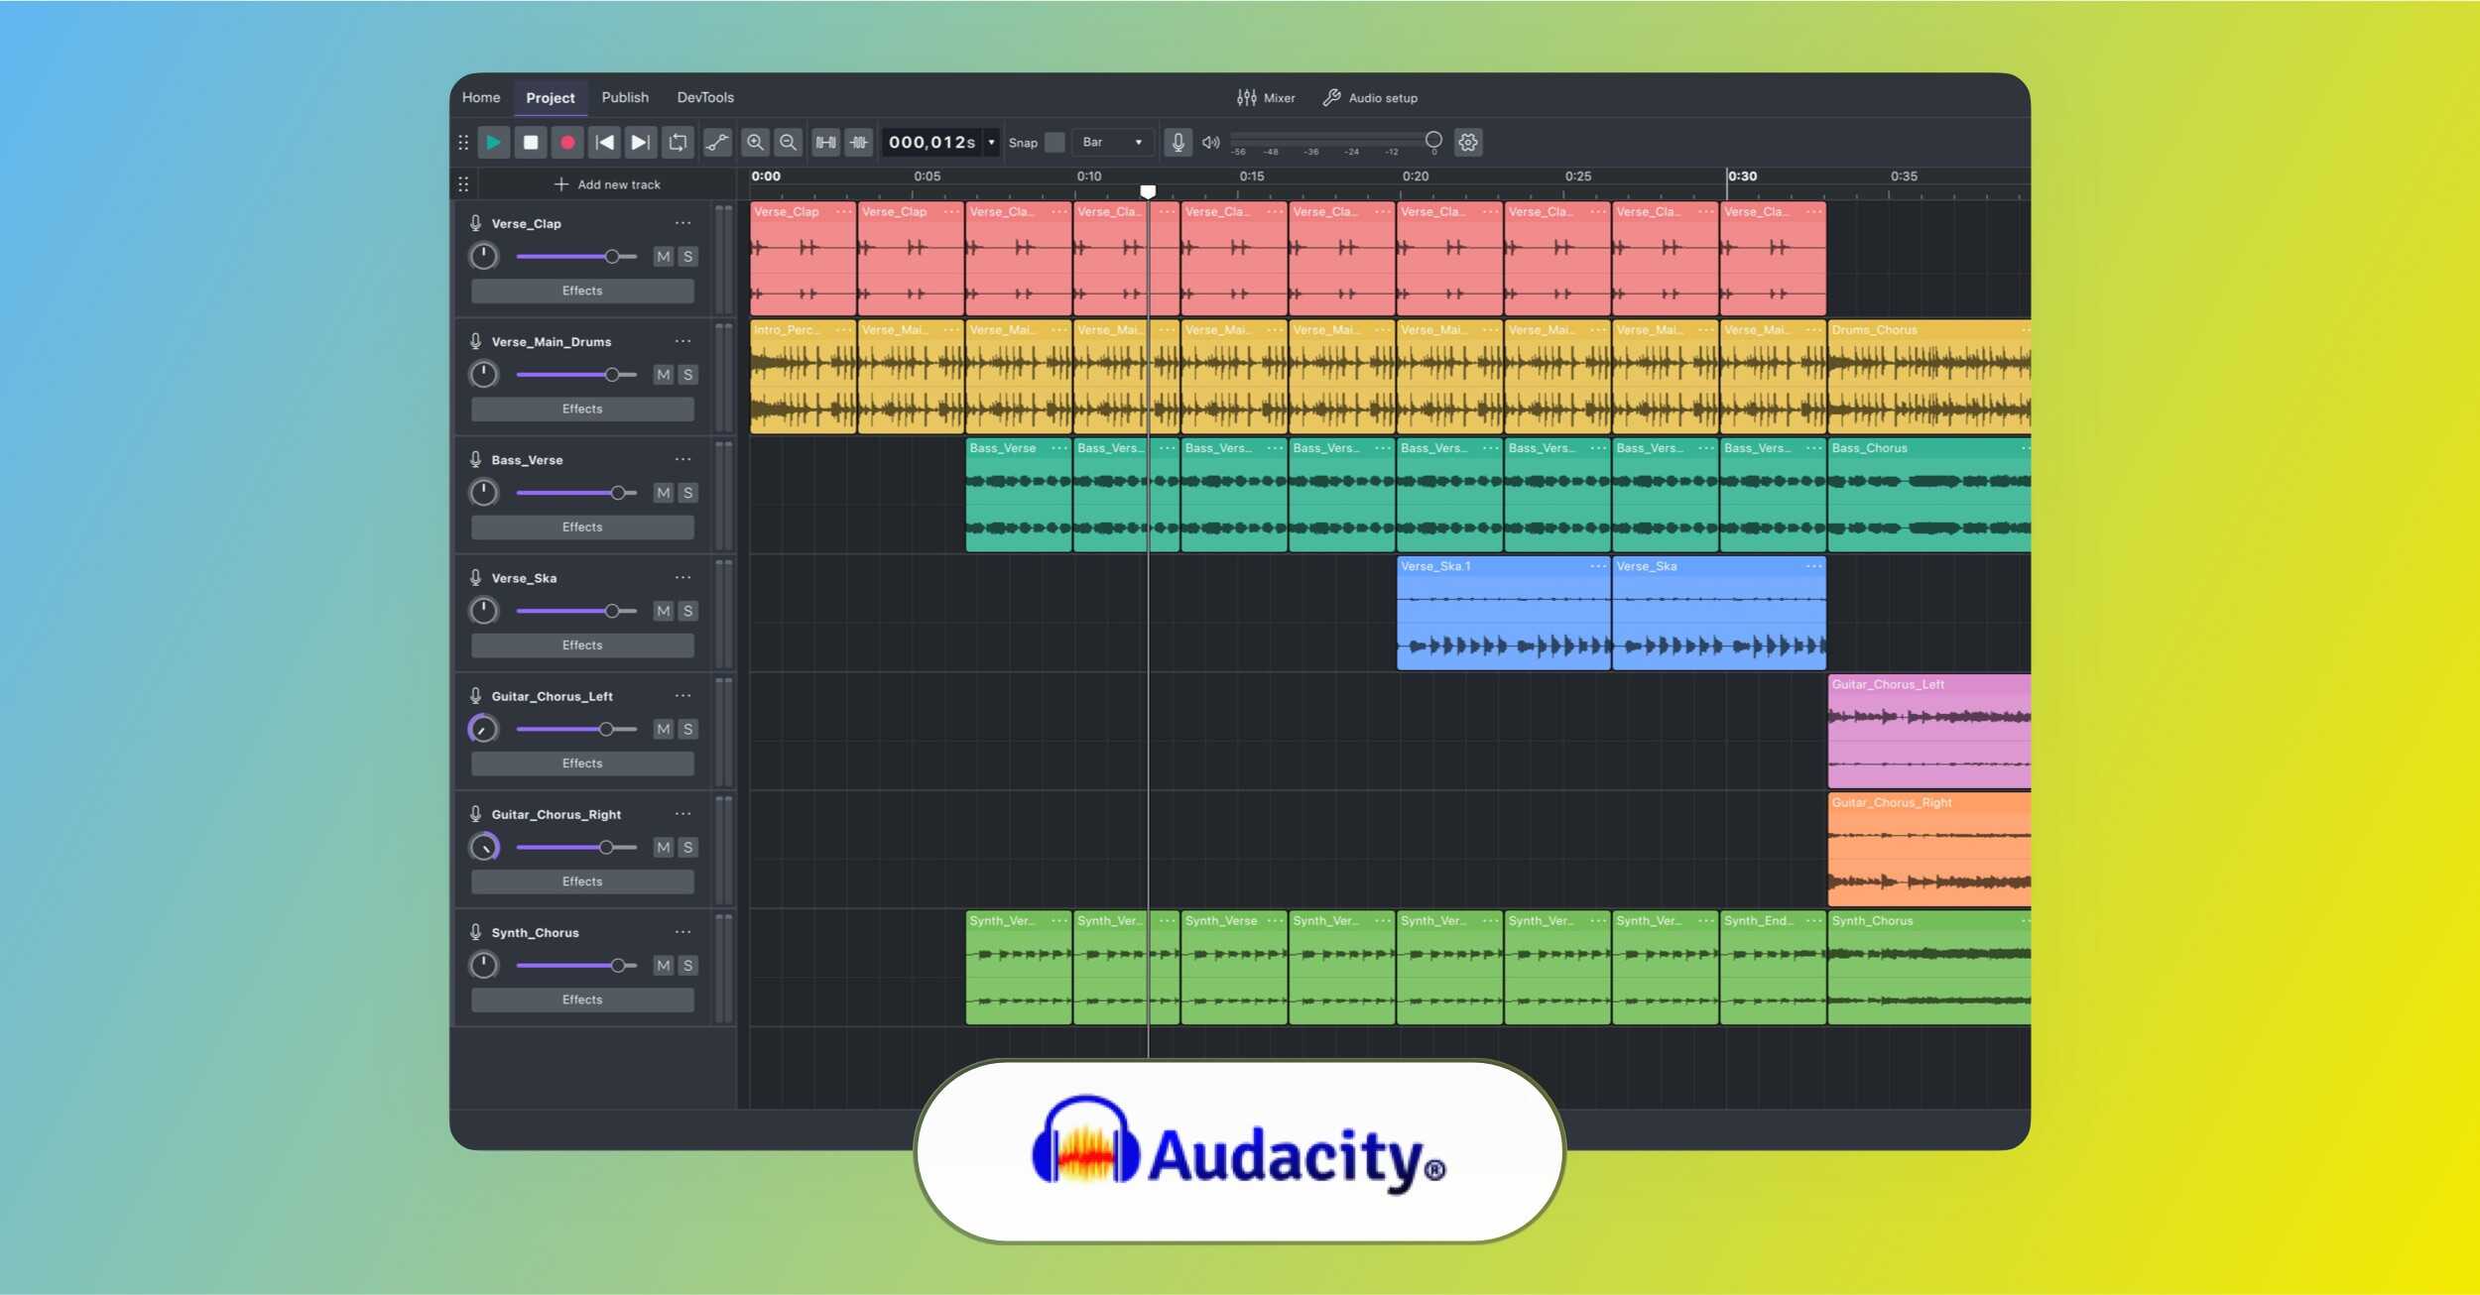The width and height of the screenshot is (2480, 1295).
Task: Solo the Verse_Clap track
Action: click(687, 257)
